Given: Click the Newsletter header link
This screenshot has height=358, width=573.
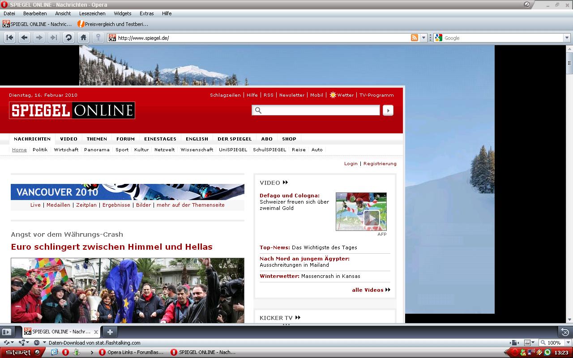Looking at the screenshot, I should click(292, 95).
